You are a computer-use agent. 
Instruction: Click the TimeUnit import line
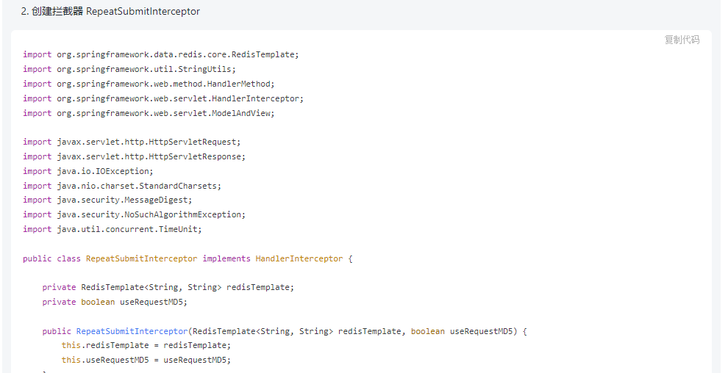tap(112, 229)
